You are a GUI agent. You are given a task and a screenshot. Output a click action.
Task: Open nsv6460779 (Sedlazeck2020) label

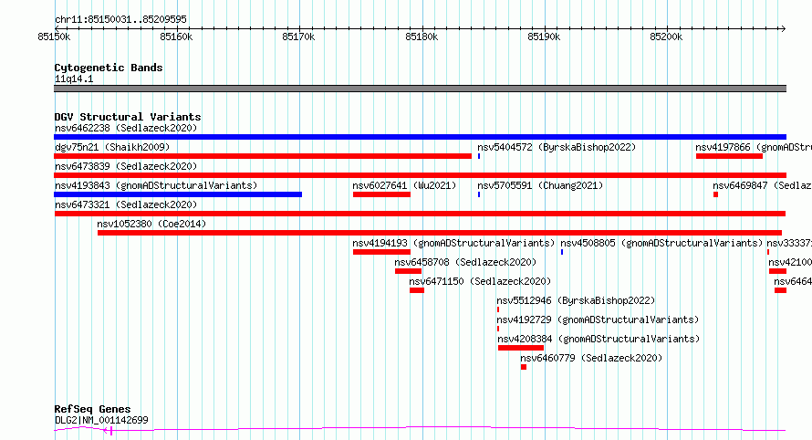coord(591,358)
